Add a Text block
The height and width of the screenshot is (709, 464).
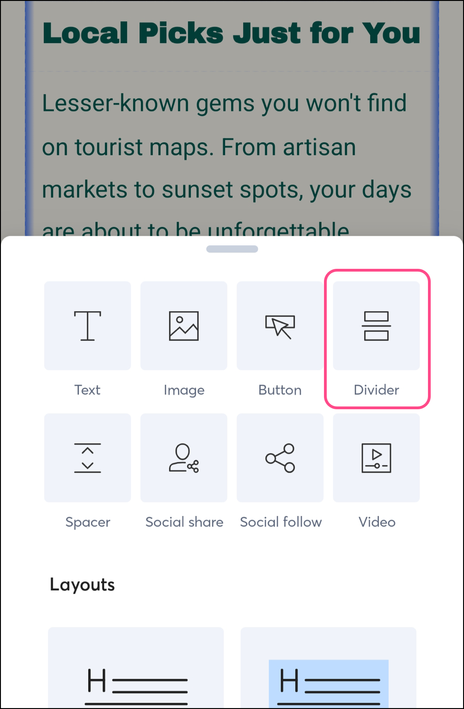point(87,326)
